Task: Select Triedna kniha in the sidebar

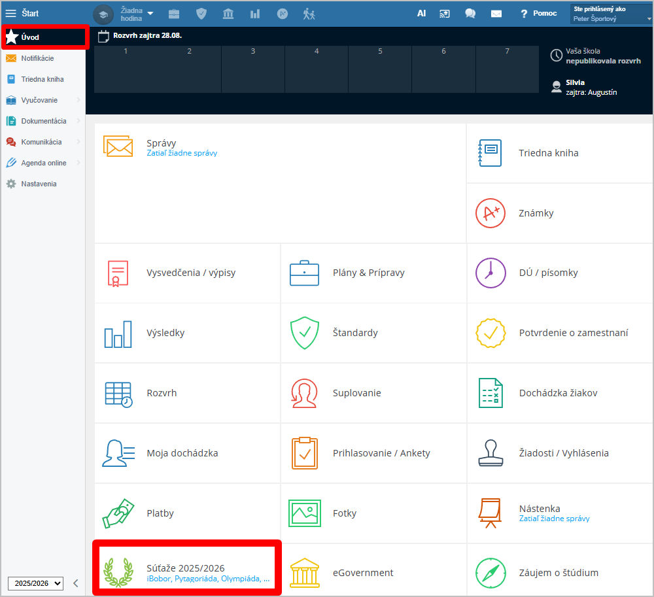Action: click(x=43, y=79)
